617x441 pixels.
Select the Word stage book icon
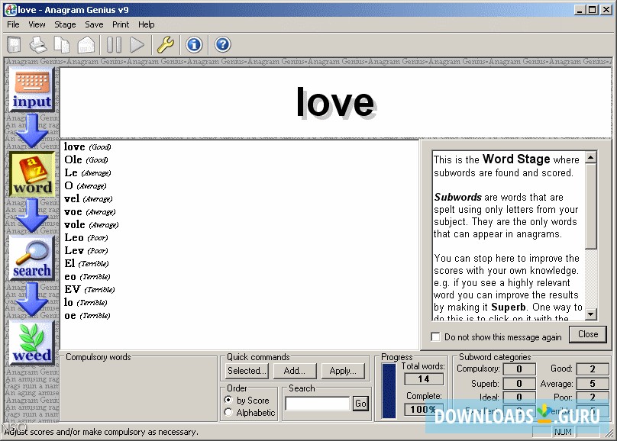point(32,174)
